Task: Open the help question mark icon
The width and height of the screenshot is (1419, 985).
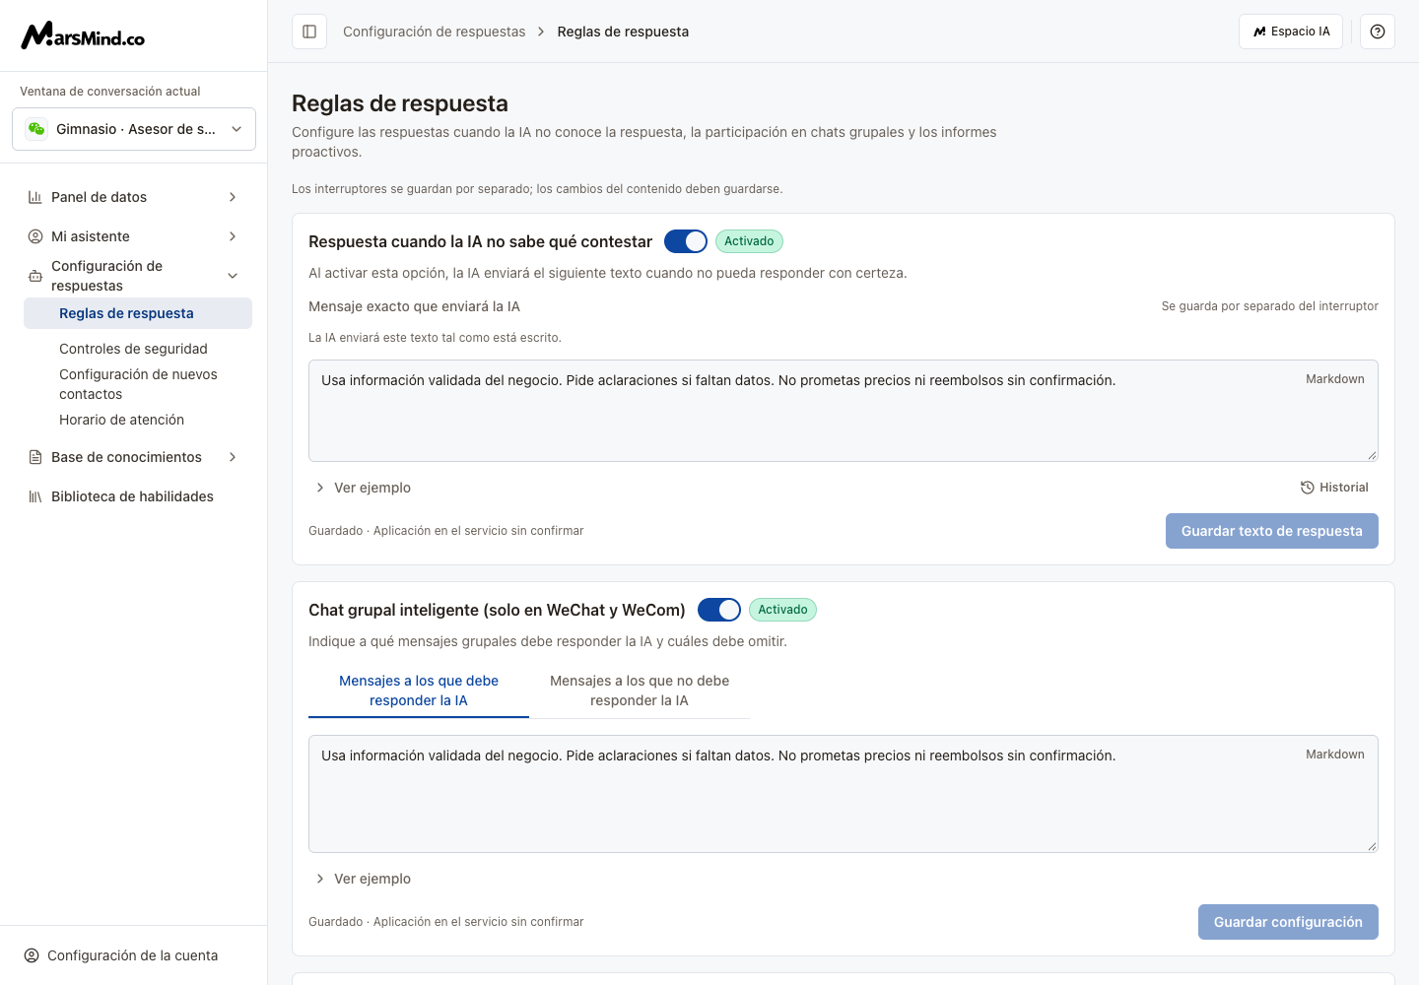Action: 1378,32
